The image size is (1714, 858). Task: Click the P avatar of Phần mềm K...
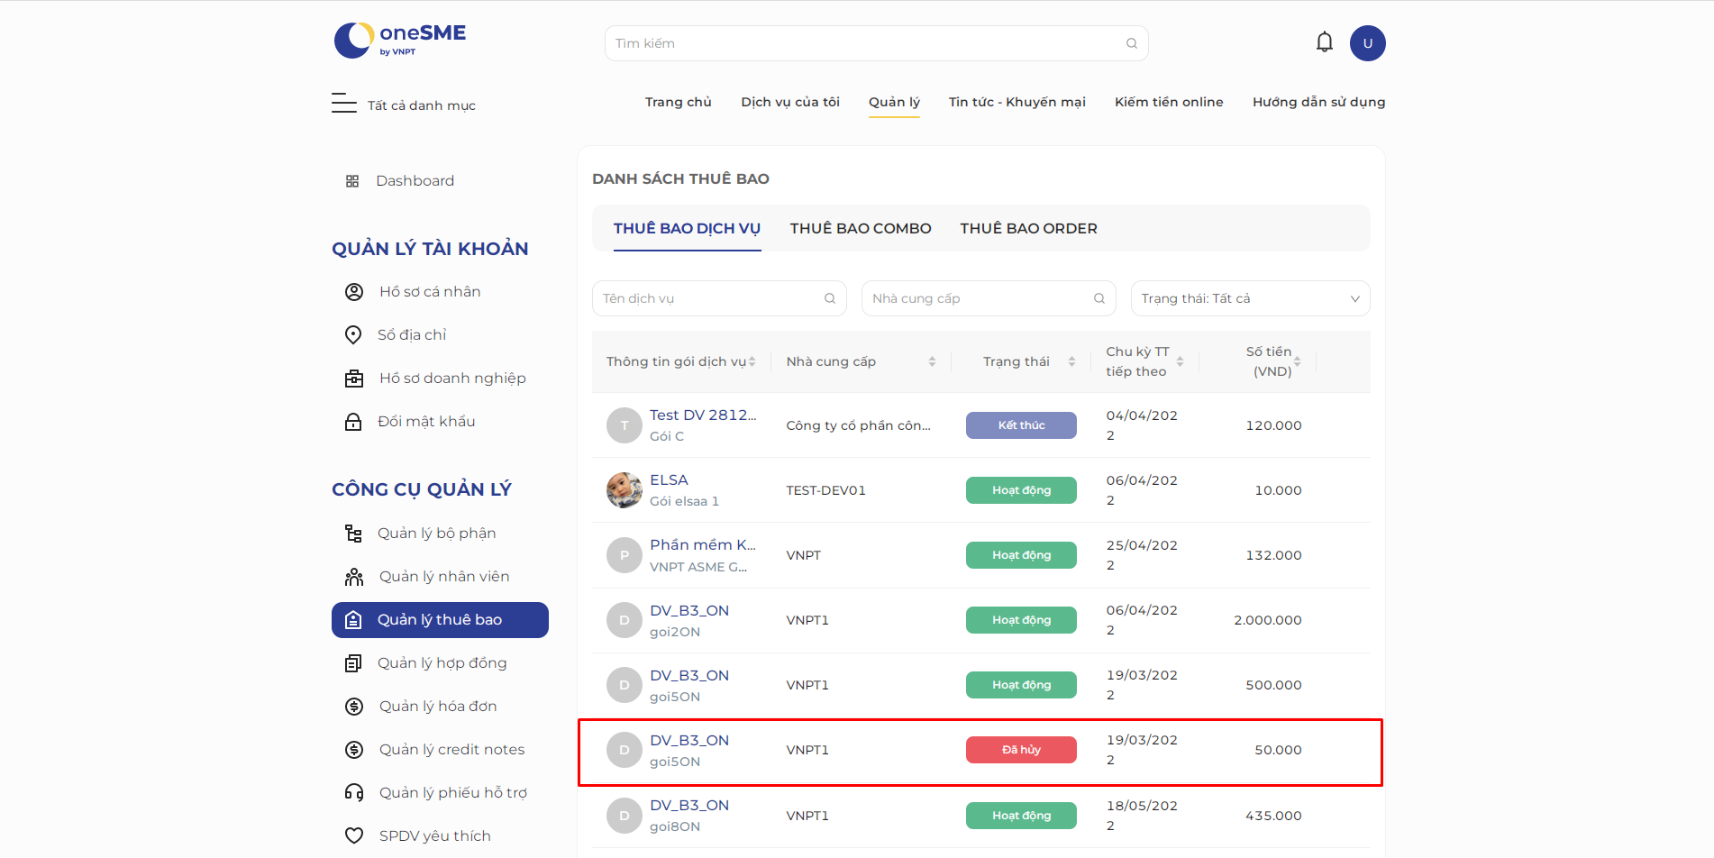point(625,555)
